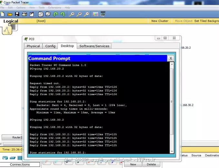Click the Undo green arrow icon
The image size is (219, 168).
point(56,14)
